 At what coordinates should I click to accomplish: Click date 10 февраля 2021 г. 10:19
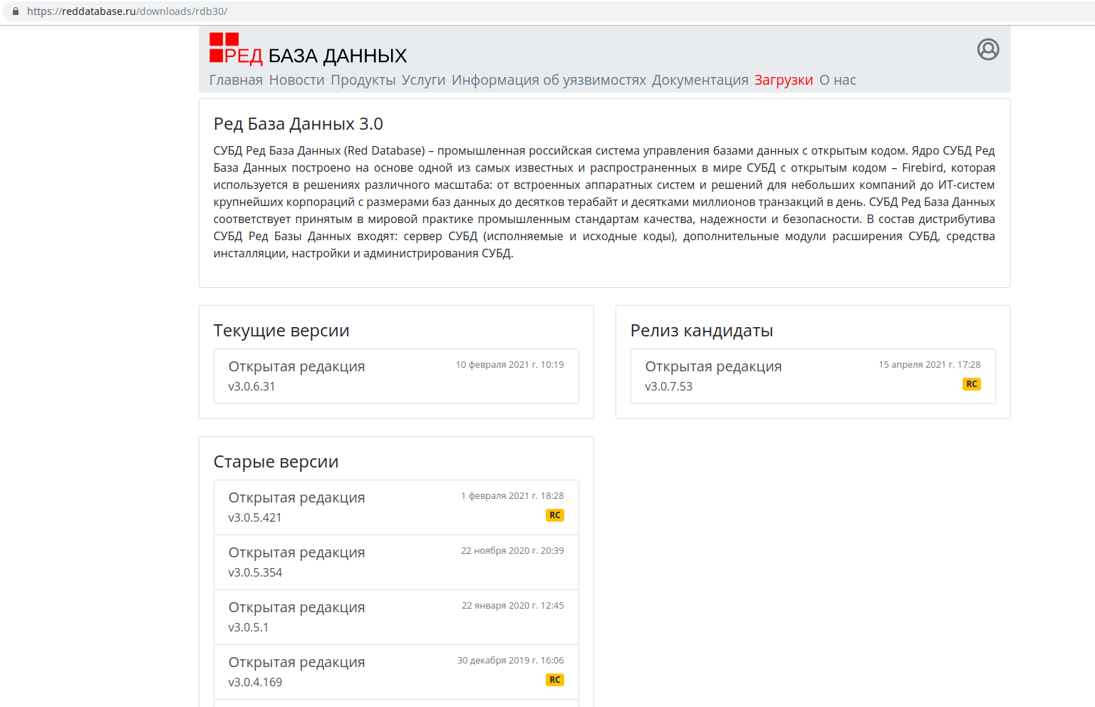tap(509, 365)
